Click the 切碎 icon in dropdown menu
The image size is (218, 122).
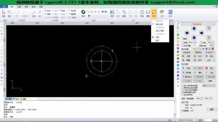[153, 37]
